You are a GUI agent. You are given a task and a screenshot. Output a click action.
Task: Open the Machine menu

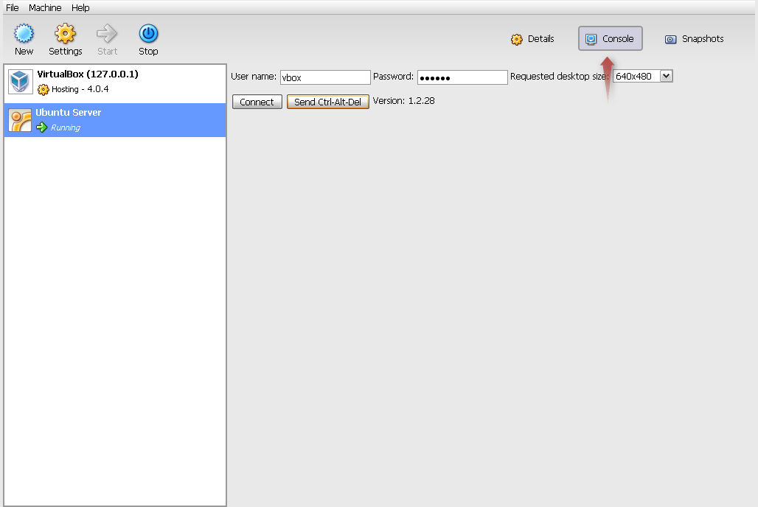(x=45, y=7)
